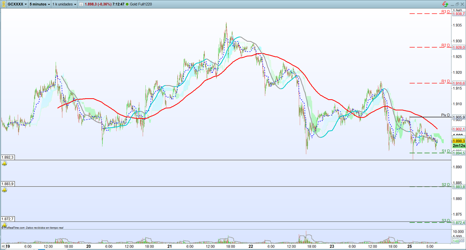Open the ProRealTime.com link
The width and height of the screenshot is (466, 250).
pyautogui.click(x=13, y=228)
